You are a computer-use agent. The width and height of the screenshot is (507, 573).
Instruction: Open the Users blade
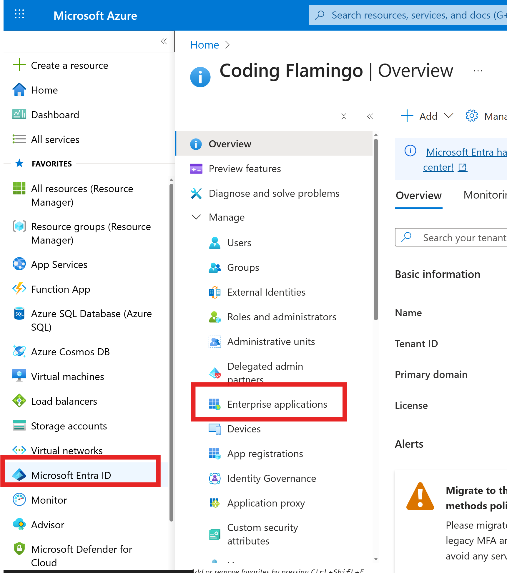239,243
